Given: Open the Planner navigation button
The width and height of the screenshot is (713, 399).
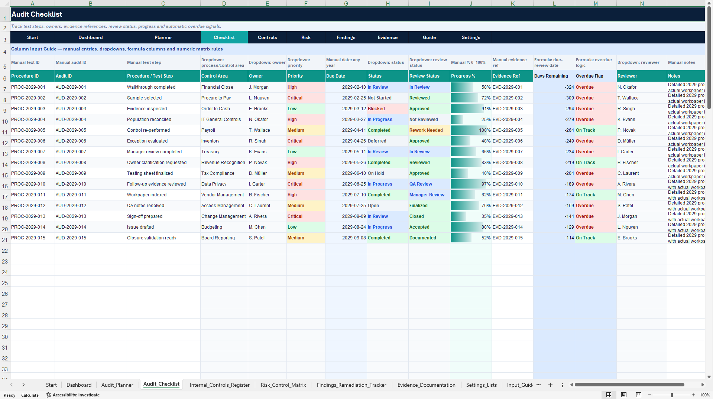Looking at the screenshot, I should 163,37.
